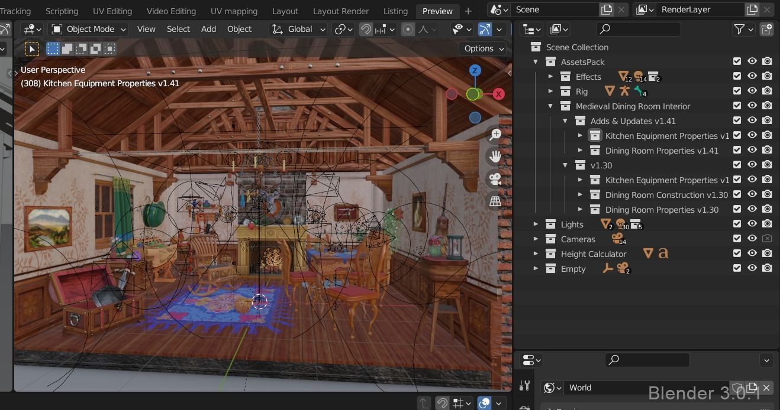Disable render for Medieval Dining Room Interior
Image resolution: width=780 pixels, height=410 pixels.
click(767, 106)
